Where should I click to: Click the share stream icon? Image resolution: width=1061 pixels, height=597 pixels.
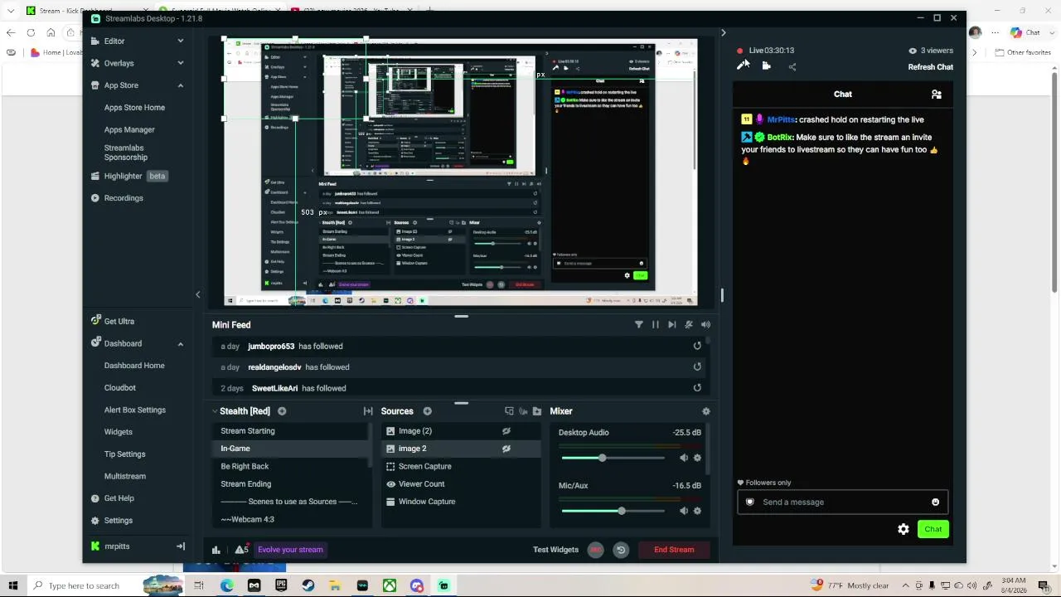[792, 67]
